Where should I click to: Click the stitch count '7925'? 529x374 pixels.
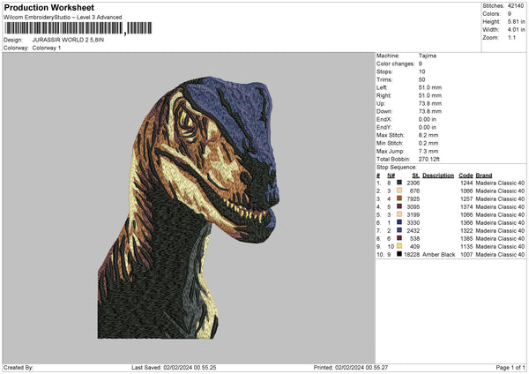coord(413,198)
